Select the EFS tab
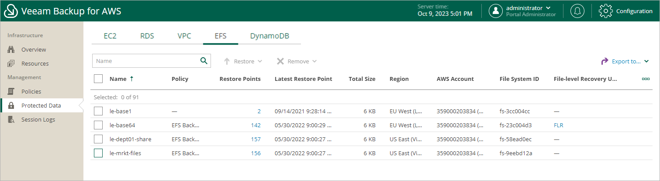 coord(221,36)
